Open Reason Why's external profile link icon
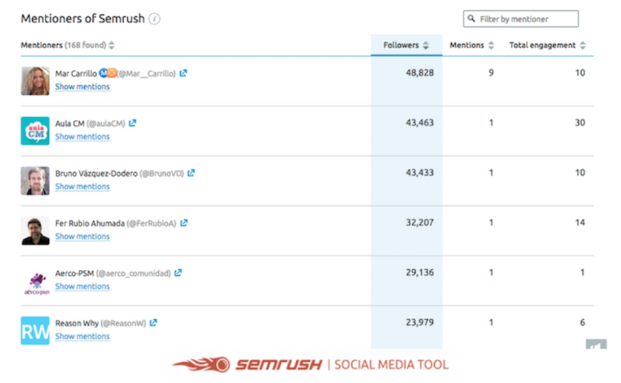 [x=154, y=323]
